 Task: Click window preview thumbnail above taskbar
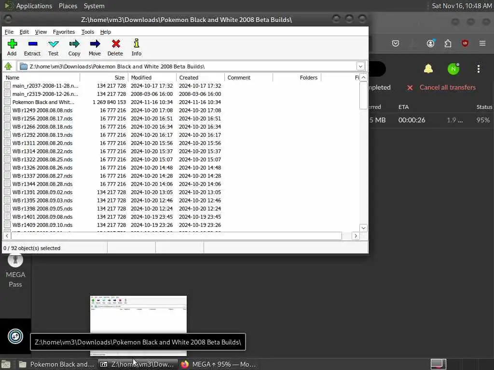138,326
